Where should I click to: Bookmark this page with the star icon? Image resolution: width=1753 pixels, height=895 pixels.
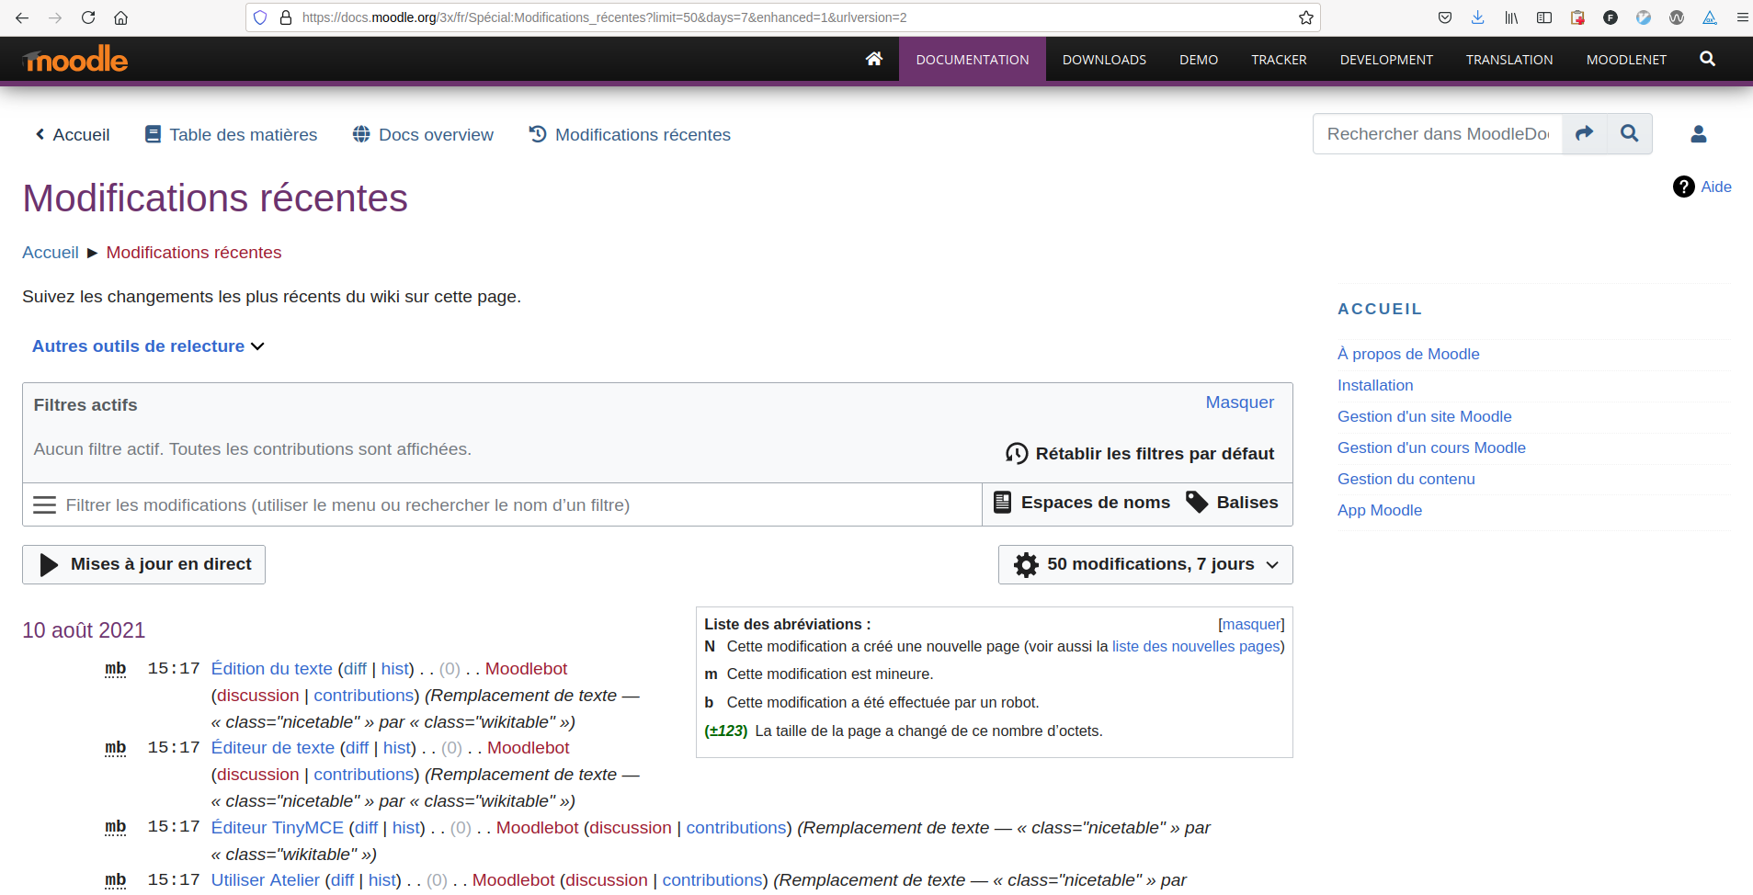(1305, 17)
